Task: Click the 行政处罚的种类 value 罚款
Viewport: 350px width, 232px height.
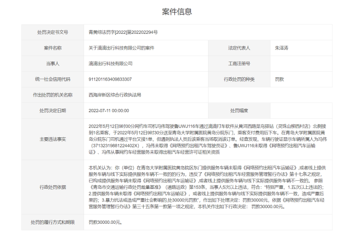Action: click(x=280, y=79)
